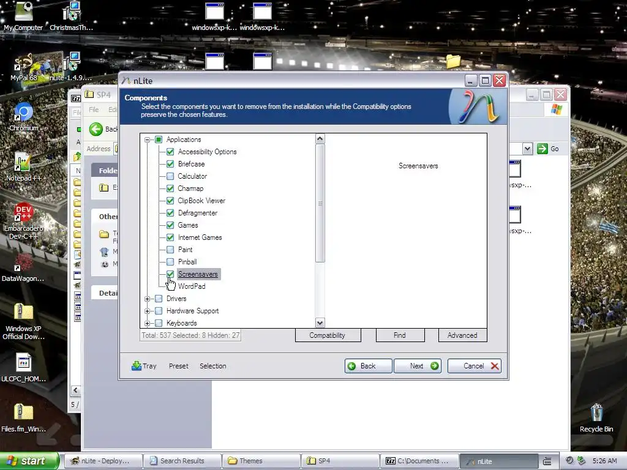Click the Windows Start button
The image size is (627, 470).
point(29,461)
